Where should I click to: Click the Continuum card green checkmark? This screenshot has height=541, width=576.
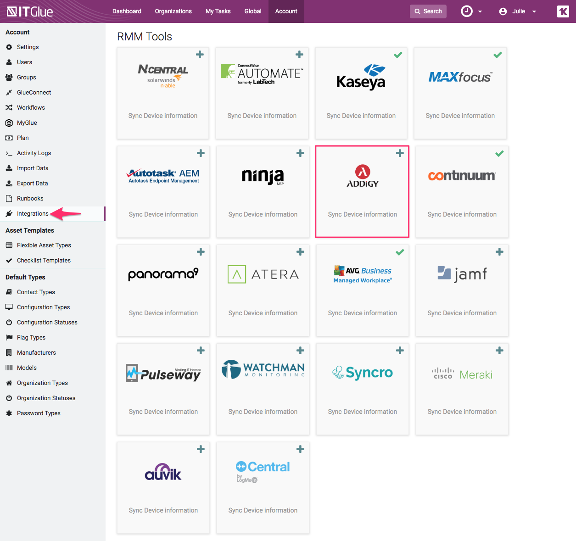pyautogui.click(x=499, y=153)
